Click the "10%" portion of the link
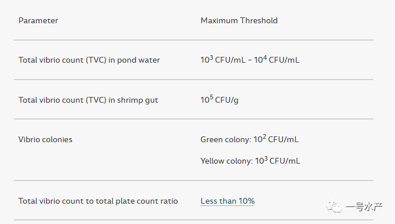 point(246,201)
